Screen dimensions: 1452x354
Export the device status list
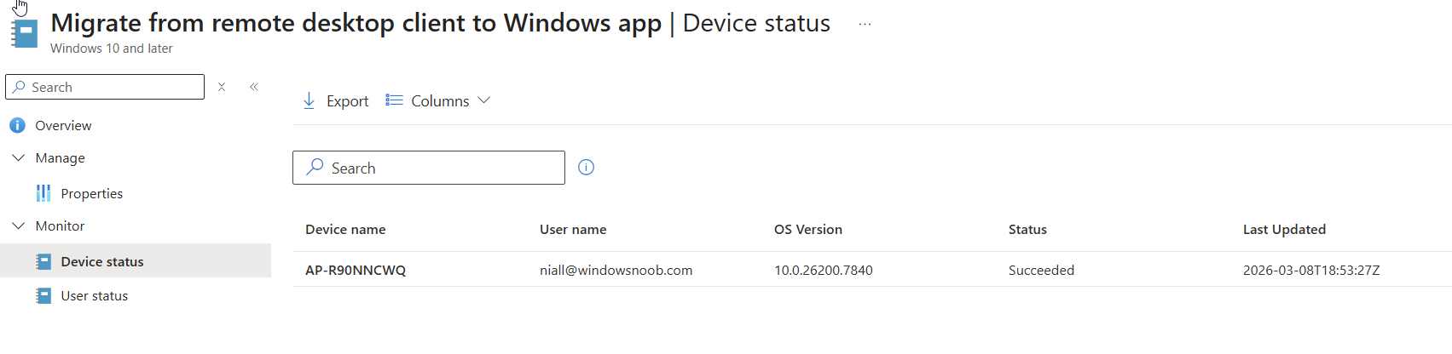[x=336, y=100]
